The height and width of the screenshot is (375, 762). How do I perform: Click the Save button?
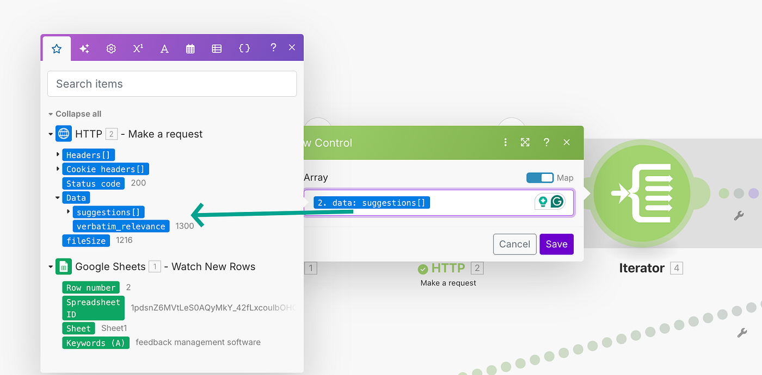coord(556,244)
